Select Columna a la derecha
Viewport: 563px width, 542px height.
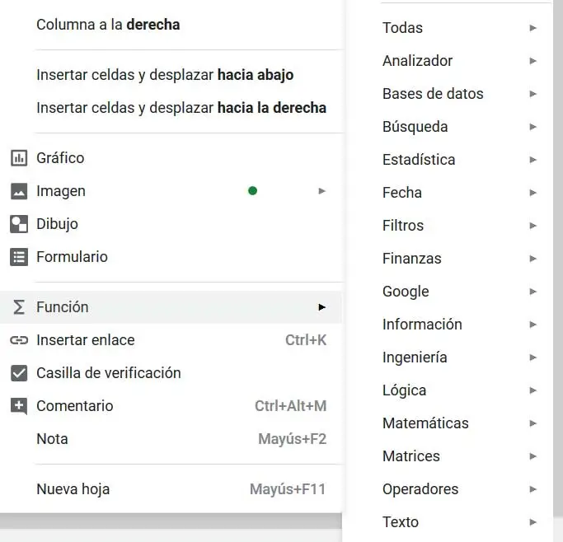[x=108, y=25]
